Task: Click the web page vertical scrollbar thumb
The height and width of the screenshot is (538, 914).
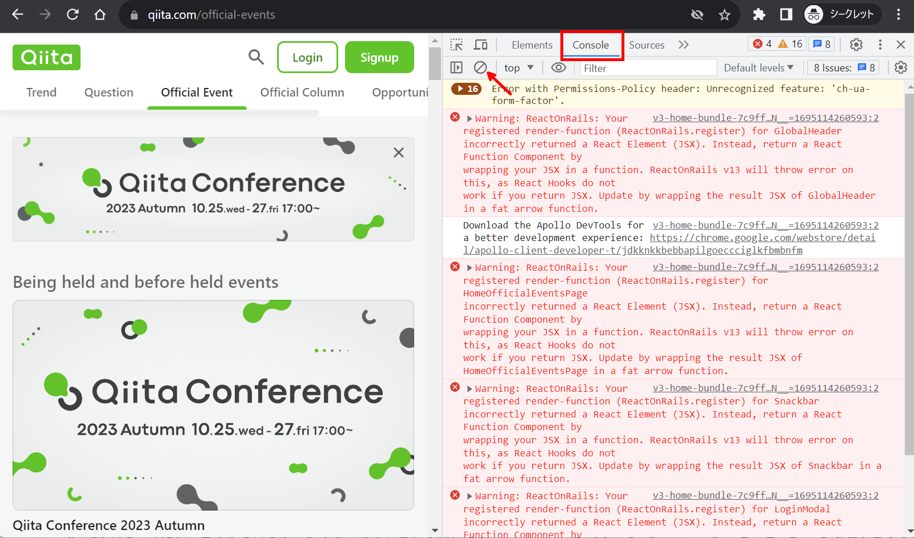Action: (435, 64)
